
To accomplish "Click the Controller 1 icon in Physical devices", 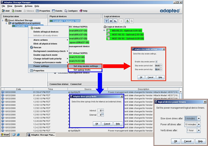I will click(51, 21).
